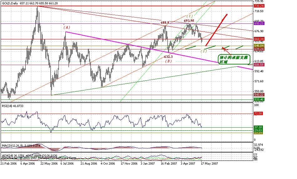Select the 543.22 price level label

coord(259,95)
